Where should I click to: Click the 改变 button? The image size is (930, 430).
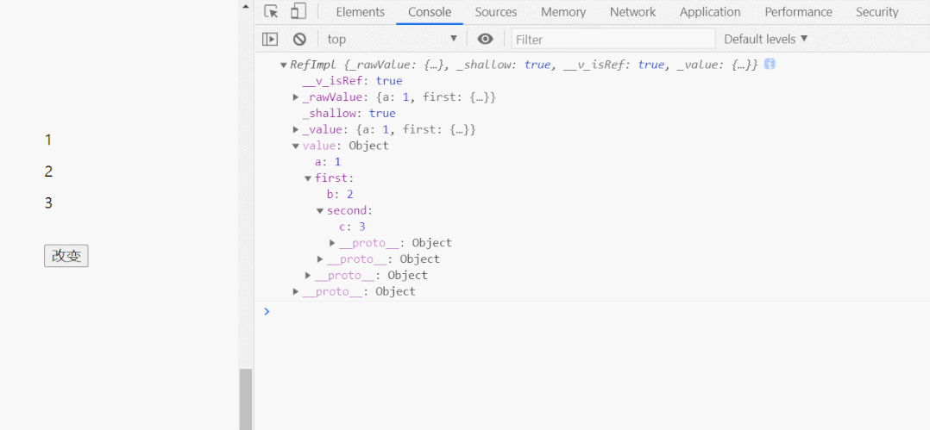[x=66, y=256]
